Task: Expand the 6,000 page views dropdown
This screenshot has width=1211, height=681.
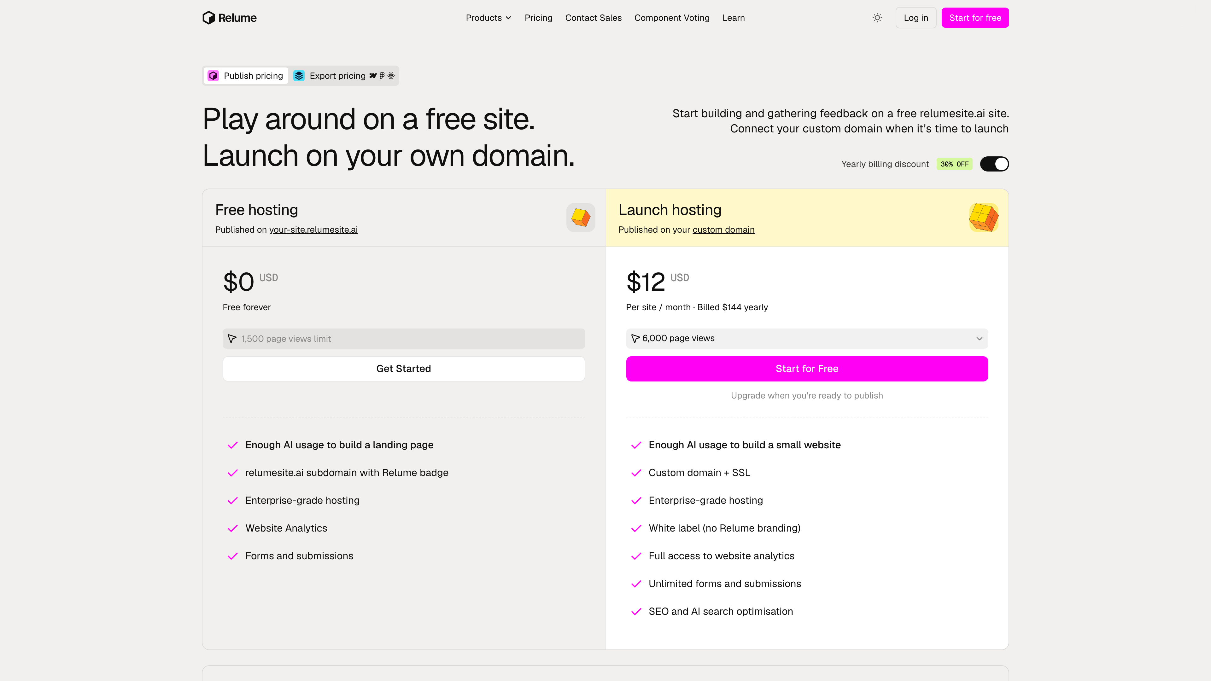Action: tap(807, 338)
